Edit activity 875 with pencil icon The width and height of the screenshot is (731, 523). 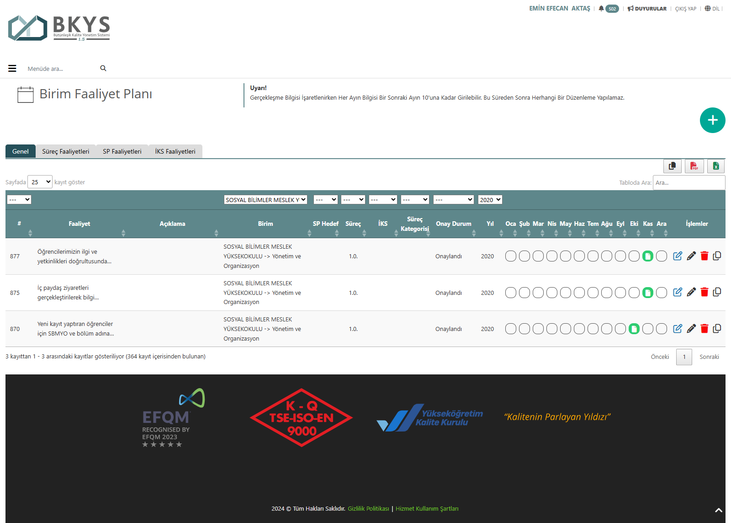pos(691,292)
